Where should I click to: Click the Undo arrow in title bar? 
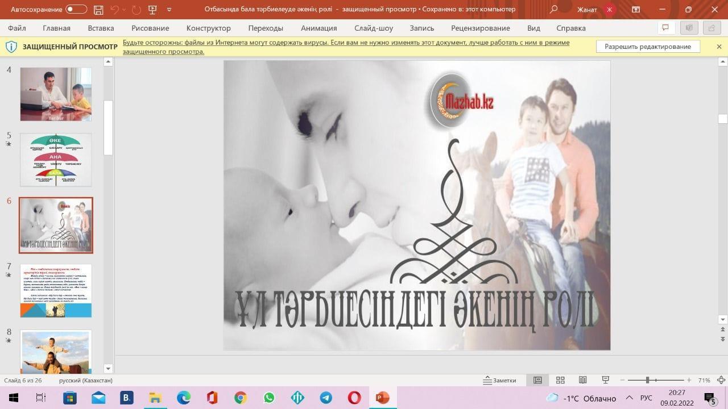click(115, 10)
